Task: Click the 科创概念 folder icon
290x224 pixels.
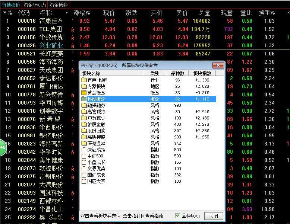Action: coord(84,99)
